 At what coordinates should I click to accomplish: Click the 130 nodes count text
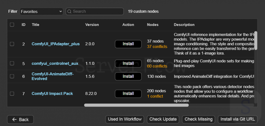click(156, 76)
